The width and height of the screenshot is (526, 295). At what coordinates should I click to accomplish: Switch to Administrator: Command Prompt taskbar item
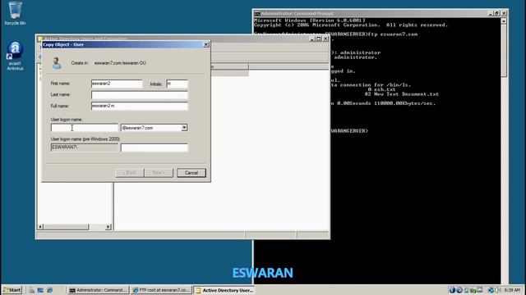pyautogui.click(x=99, y=290)
